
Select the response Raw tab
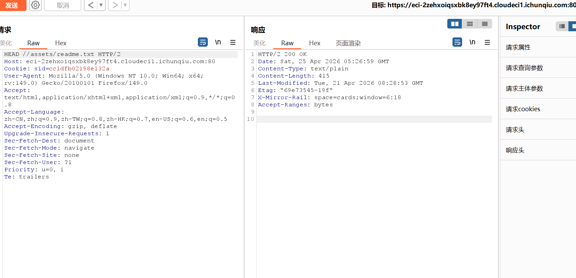coord(287,43)
